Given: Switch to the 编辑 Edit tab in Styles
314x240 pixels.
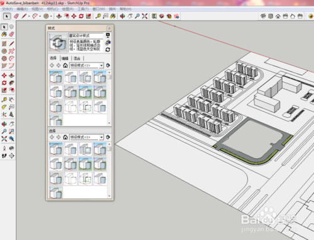Looking at the screenshot, I should (65, 58).
